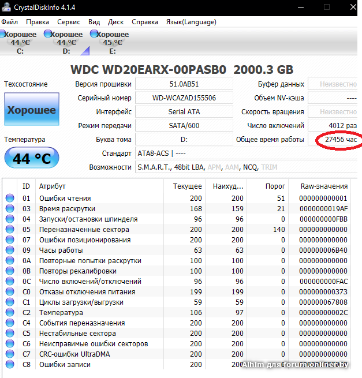Click status orb for Ошибки чтения

pyautogui.click(x=10, y=199)
